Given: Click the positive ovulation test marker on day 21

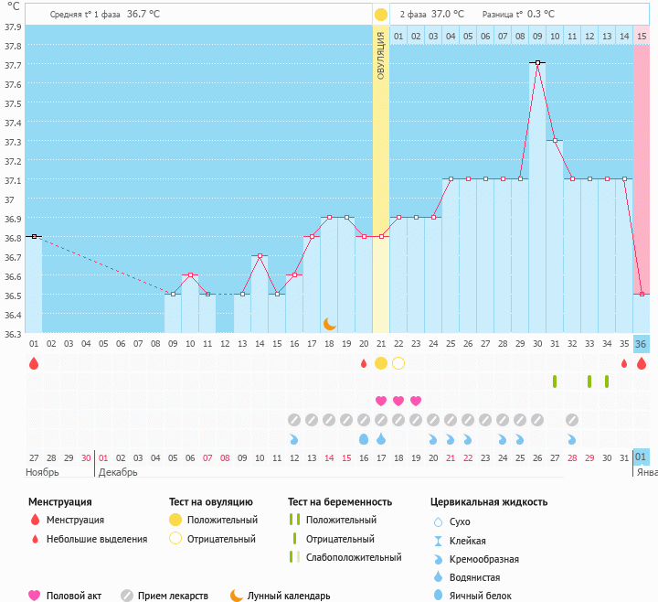Looking at the screenshot, I should 381,363.
